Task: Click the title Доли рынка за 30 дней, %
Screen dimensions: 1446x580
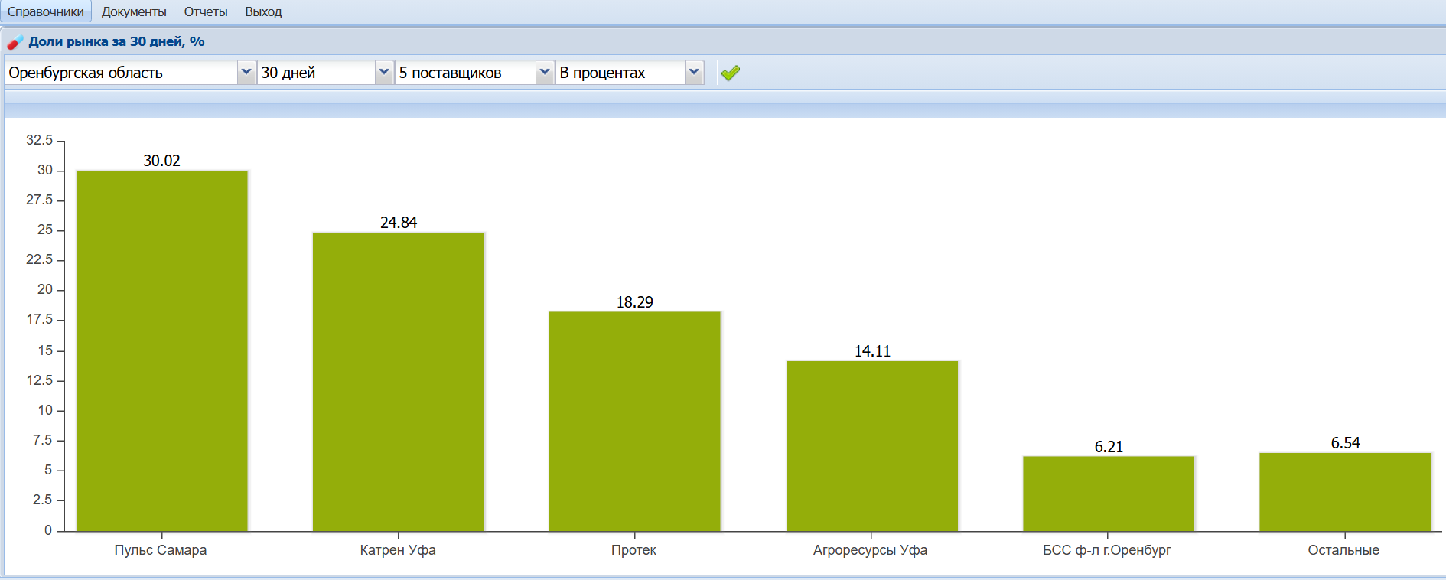Action: coord(116,41)
